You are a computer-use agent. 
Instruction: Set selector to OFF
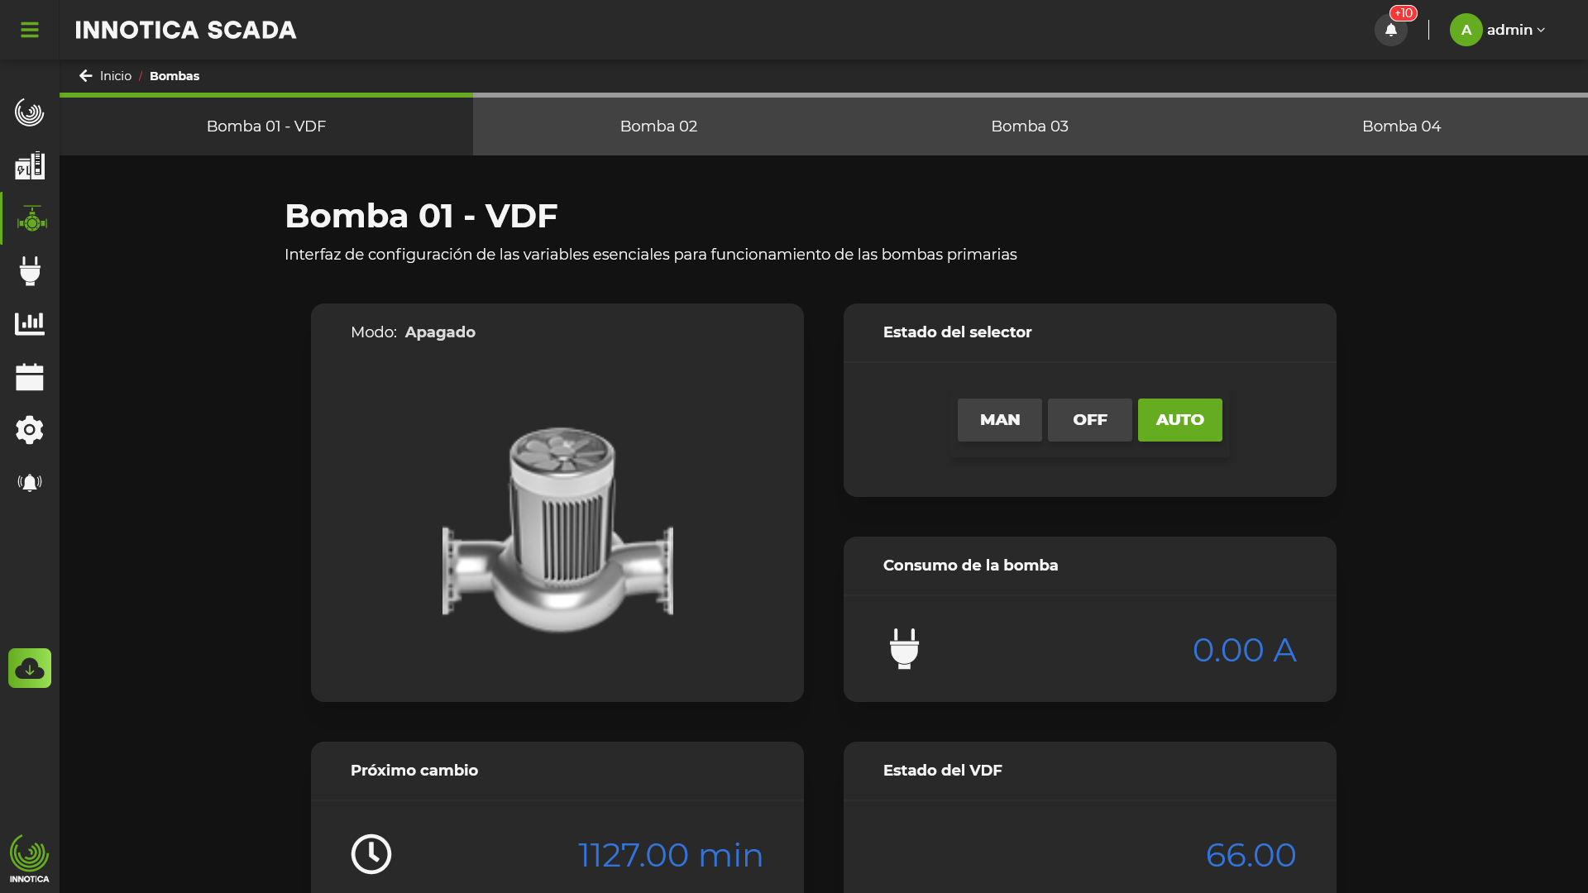coord(1089,420)
